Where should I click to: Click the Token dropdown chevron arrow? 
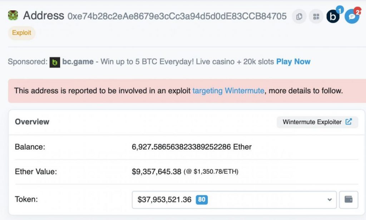tap(330, 200)
